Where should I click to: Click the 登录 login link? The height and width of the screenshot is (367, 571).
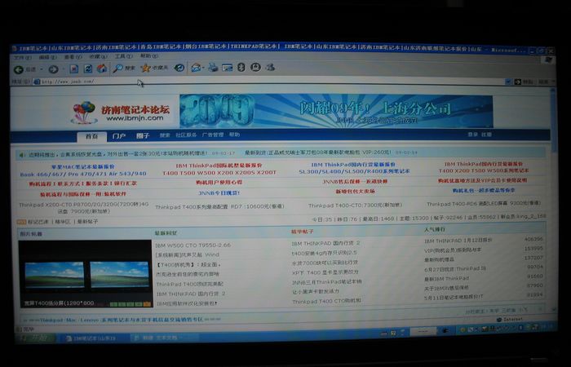[472, 135]
